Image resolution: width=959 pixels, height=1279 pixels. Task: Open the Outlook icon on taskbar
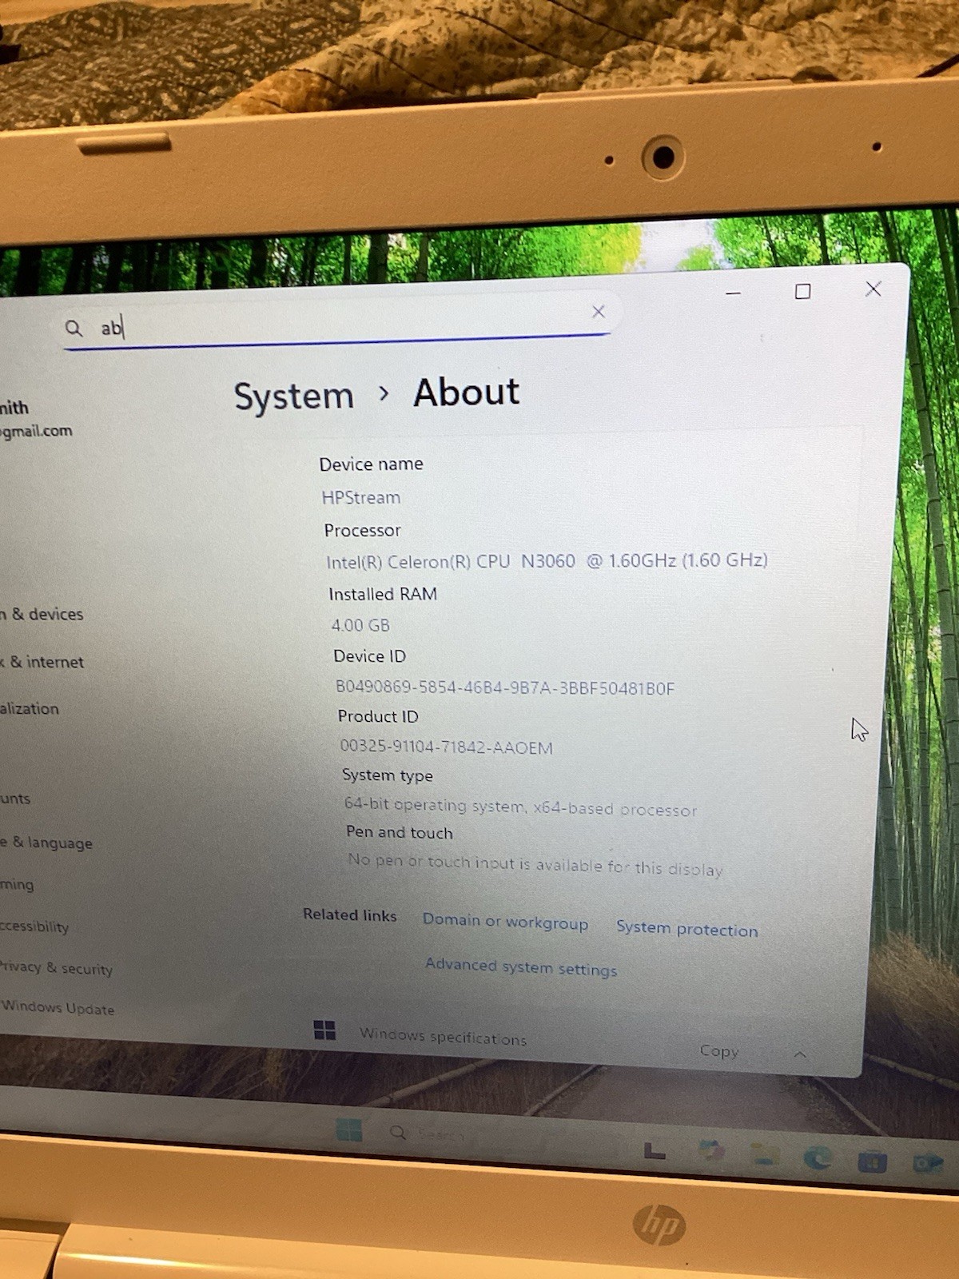927,1163
